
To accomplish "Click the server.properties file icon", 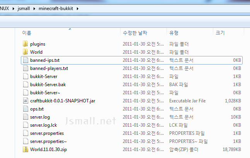I will pos(26,133).
